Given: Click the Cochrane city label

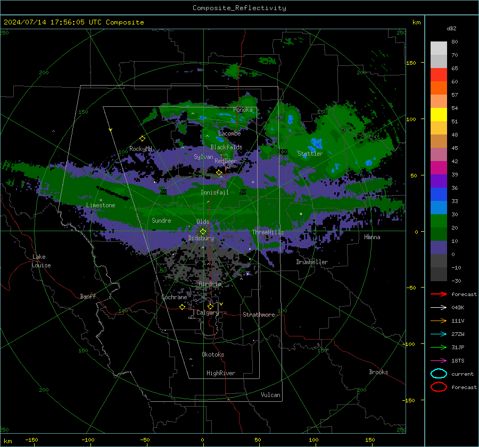Looking at the screenshot, I should coord(174,297).
